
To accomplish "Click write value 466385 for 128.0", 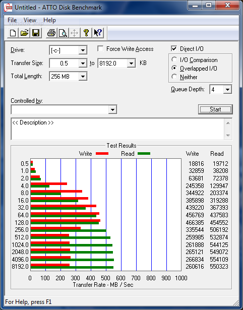I will [x=195, y=223].
